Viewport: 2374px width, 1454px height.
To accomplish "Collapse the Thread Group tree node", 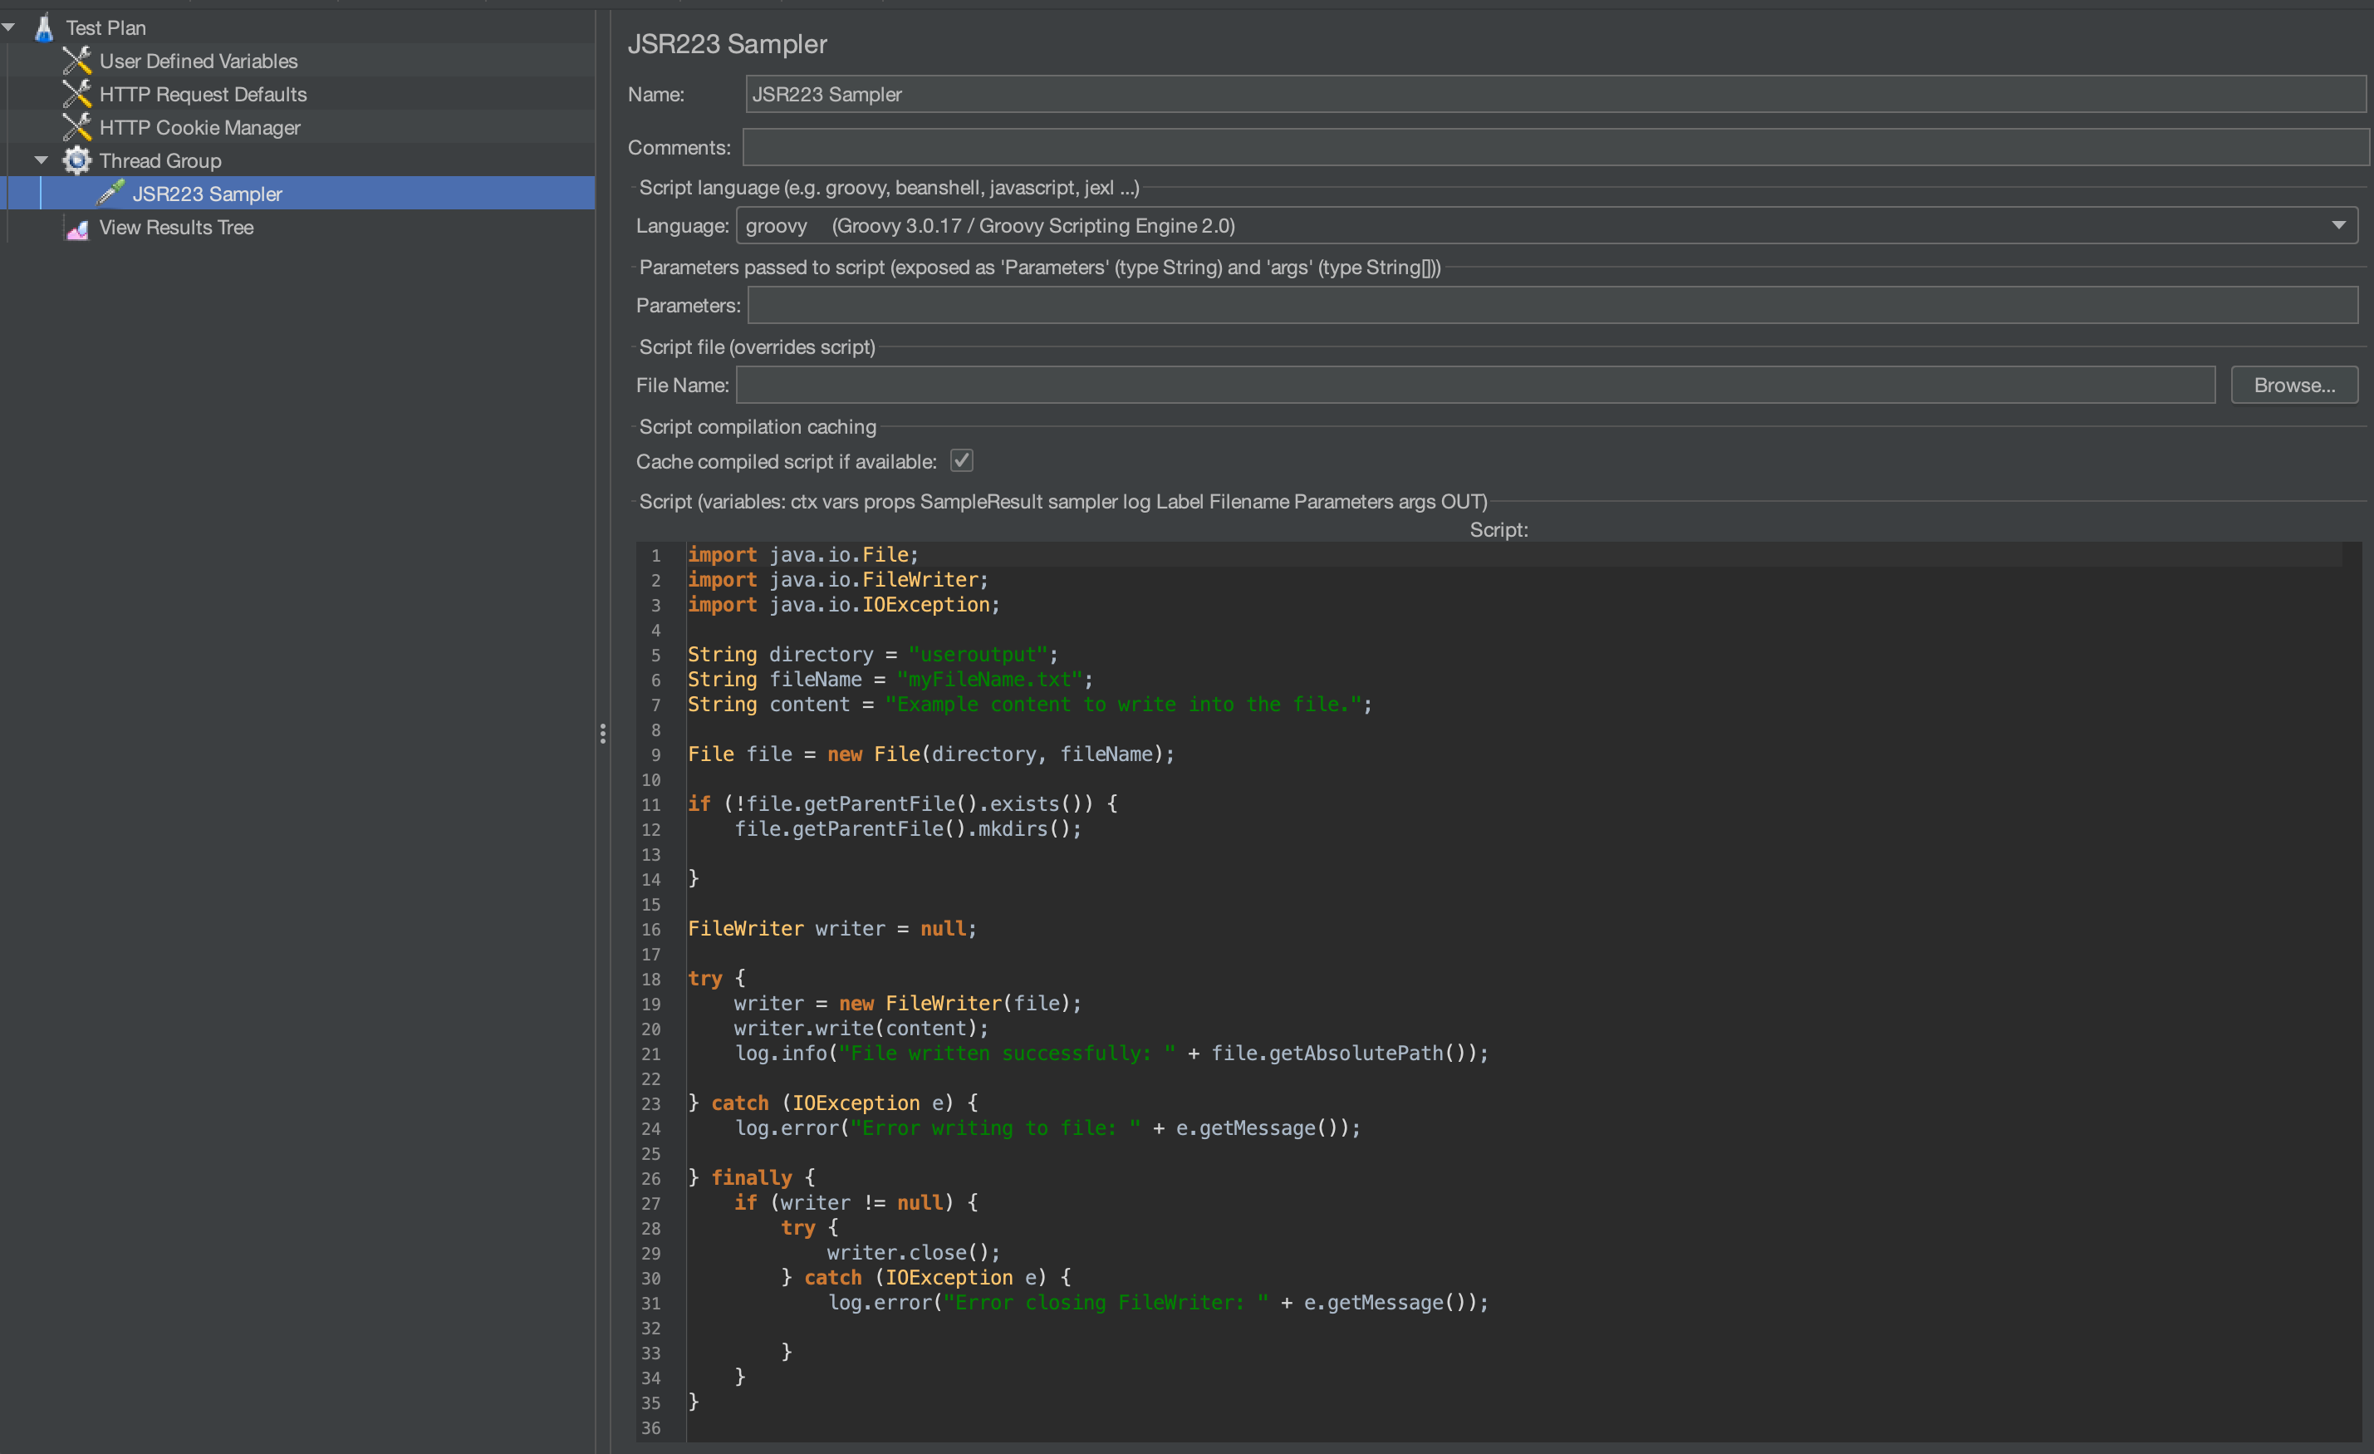I will tap(42, 160).
